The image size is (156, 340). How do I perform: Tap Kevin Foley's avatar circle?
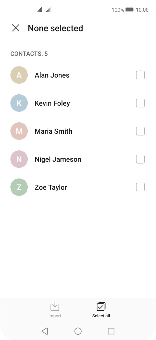point(19,103)
